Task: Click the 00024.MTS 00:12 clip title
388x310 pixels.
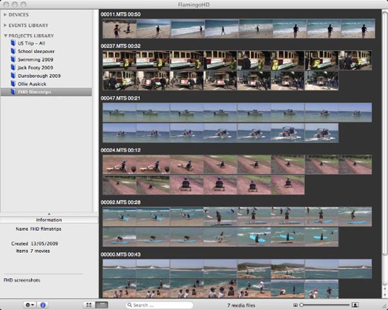Action: [121, 150]
